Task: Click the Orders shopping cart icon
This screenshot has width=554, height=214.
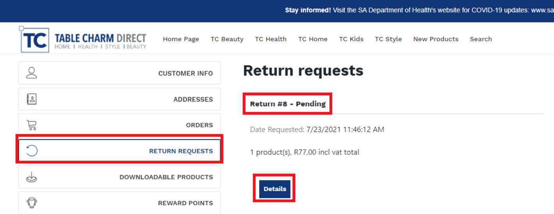Action: [x=32, y=125]
